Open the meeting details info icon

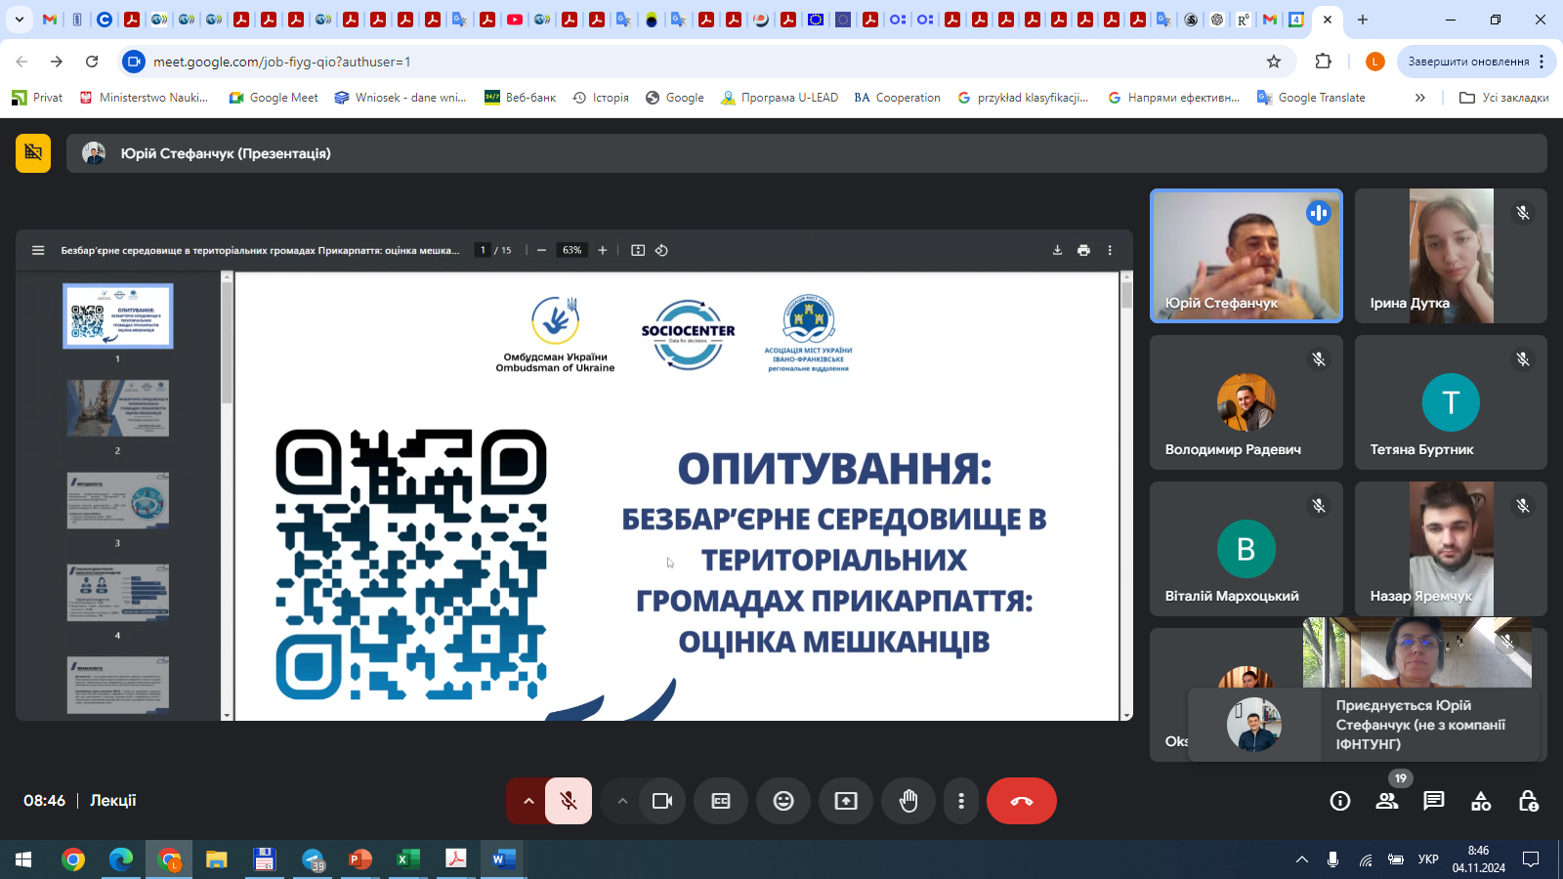point(1339,801)
